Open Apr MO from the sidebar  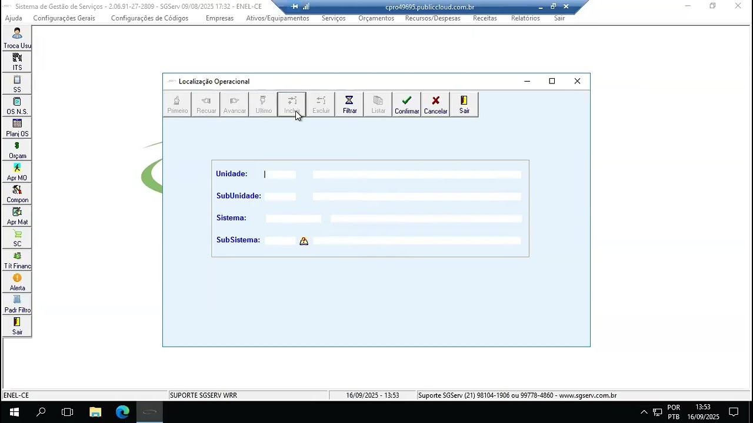click(x=17, y=172)
